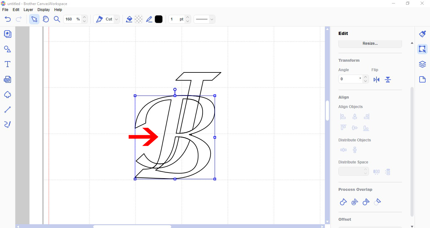The height and width of the screenshot is (228, 430).
Task: Click the canvas vertical scrollbar thumb
Action: coord(327,110)
